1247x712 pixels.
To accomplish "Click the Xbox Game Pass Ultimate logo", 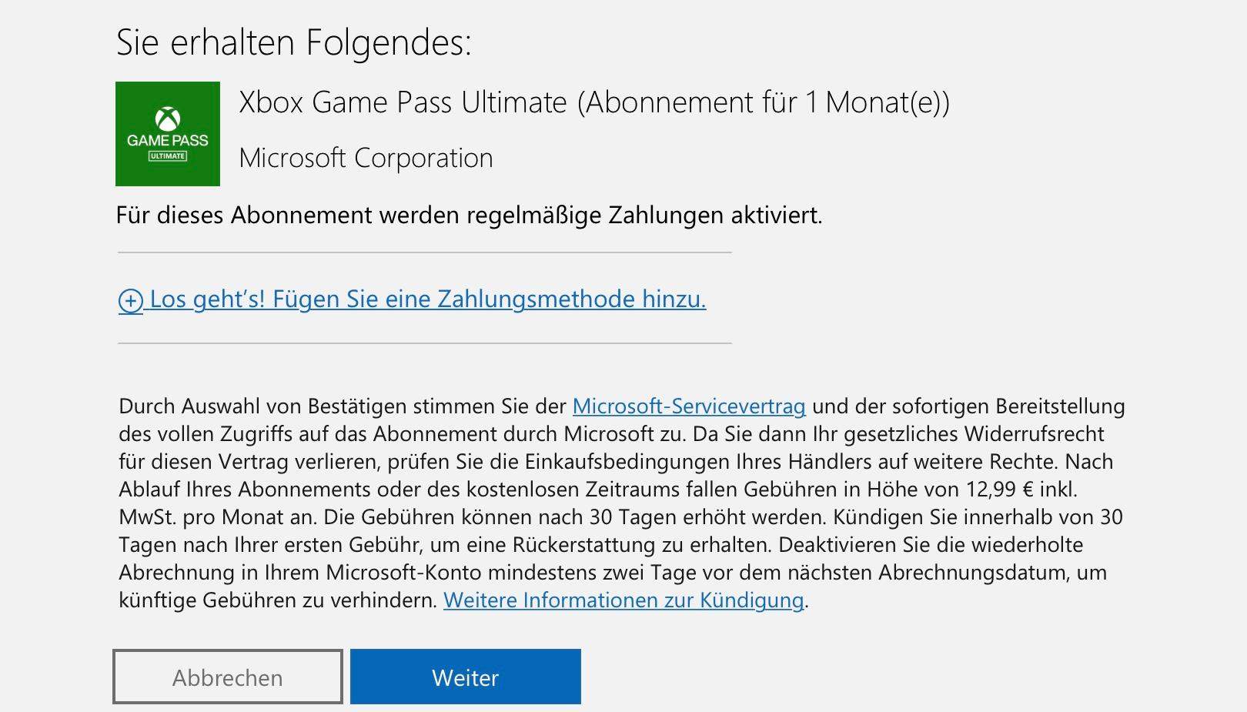I will pos(166,132).
